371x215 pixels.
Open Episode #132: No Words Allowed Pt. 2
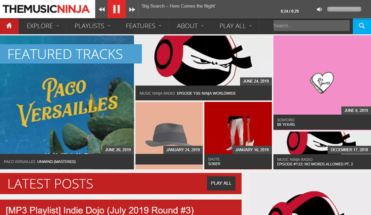[315, 162]
